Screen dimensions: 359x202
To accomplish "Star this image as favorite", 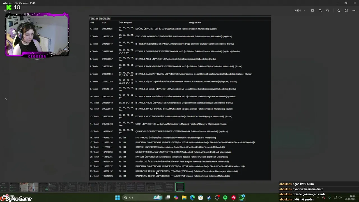I will [x=339, y=10].
